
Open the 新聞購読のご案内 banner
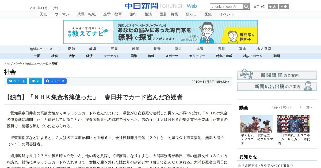point(277,74)
